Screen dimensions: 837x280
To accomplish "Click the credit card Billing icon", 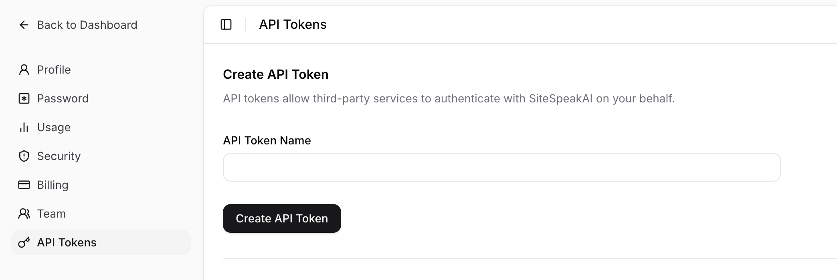I will coord(24,185).
